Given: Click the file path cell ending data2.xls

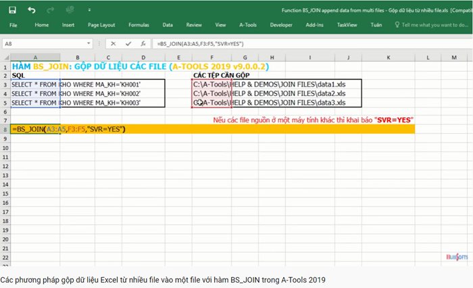Looking at the screenshot, I should tap(269, 93).
